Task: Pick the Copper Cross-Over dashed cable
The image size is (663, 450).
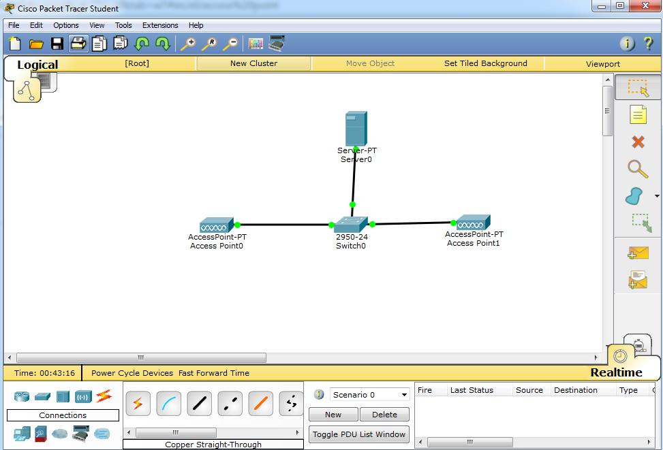Action: click(x=230, y=404)
